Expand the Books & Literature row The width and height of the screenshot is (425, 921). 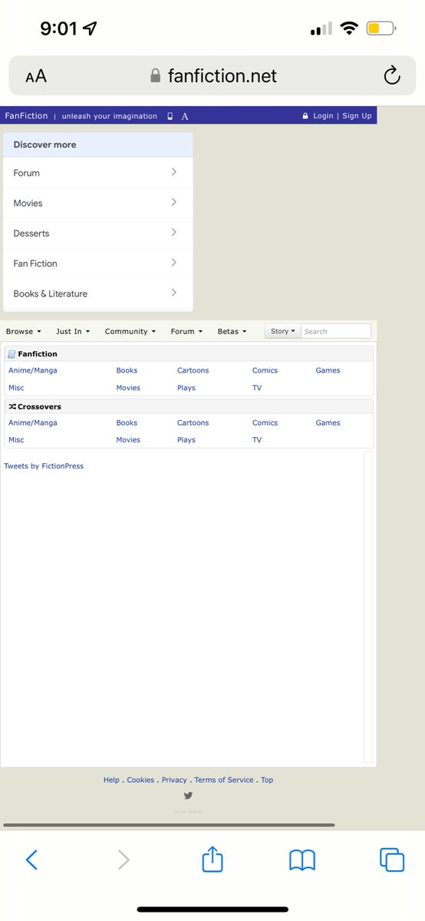pos(98,293)
